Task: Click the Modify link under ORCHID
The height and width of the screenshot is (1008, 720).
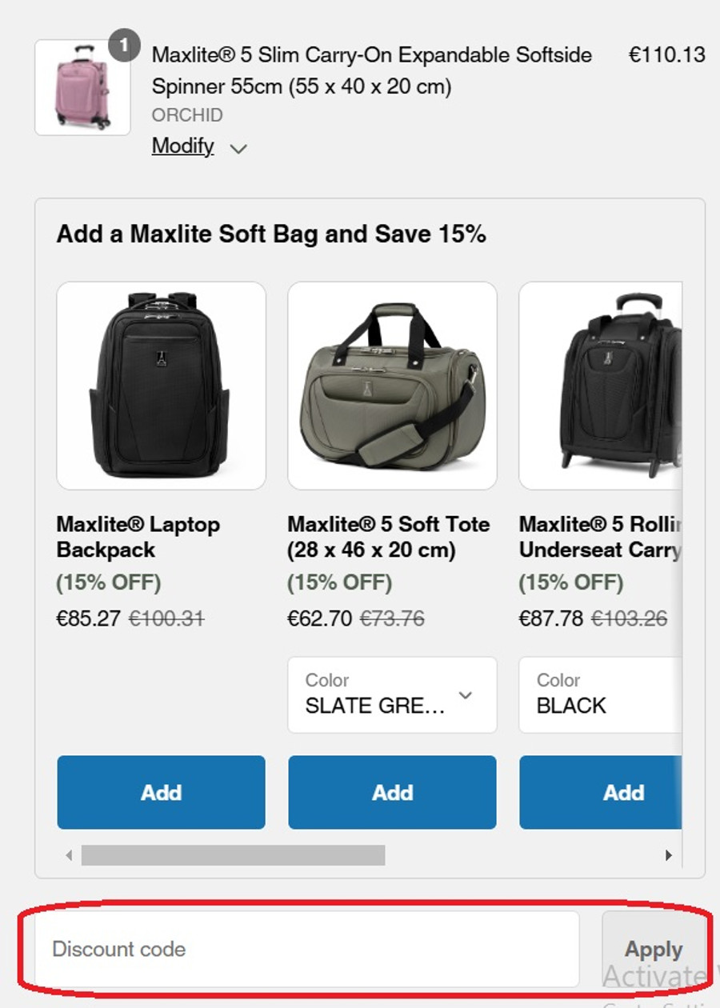Action: (182, 146)
